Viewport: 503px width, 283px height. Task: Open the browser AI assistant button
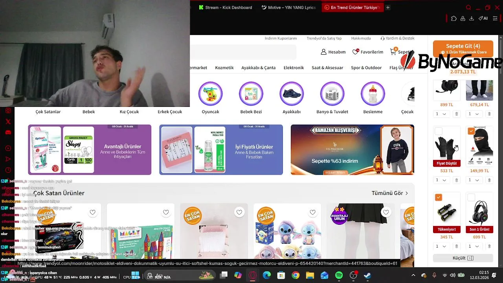[x=483, y=18]
